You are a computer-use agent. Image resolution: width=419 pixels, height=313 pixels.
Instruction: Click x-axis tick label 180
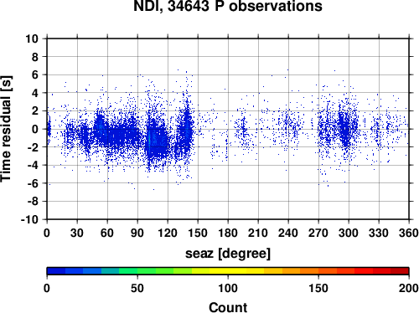click(x=228, y=233)
